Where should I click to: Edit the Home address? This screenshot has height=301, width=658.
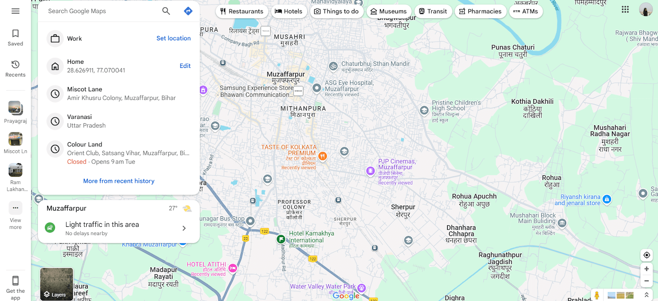pyautogui.click(x=185, y=66)
